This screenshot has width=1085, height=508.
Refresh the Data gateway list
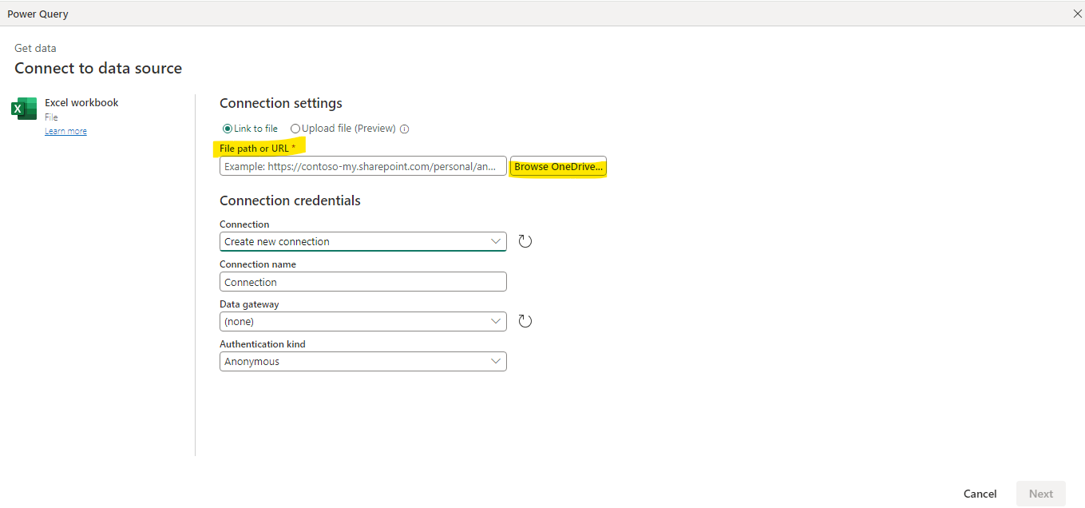point(525,320)
